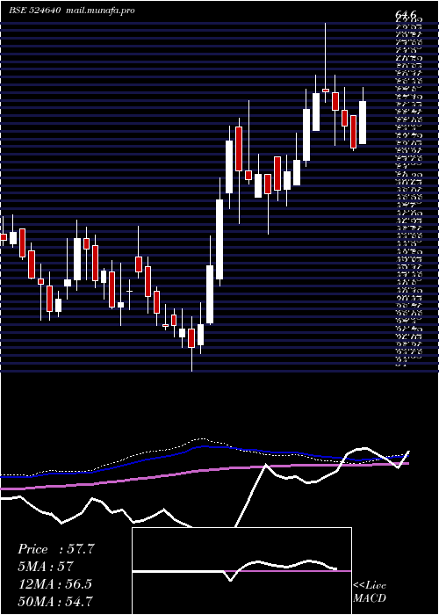Click the '5MA : 57' readout

pos(46,567)
